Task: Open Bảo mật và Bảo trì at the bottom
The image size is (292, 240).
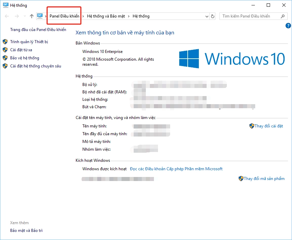Action: (x=26, y=231)
